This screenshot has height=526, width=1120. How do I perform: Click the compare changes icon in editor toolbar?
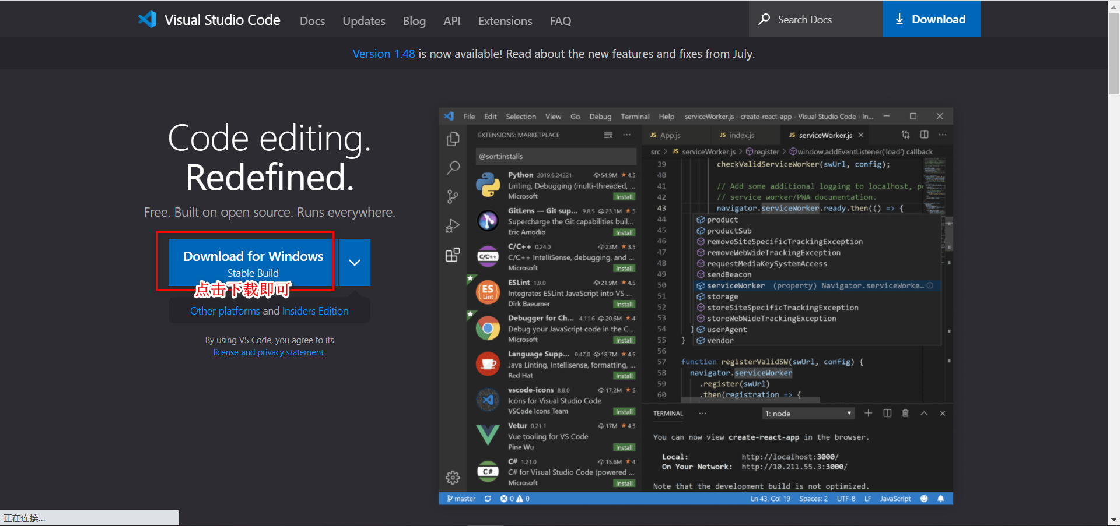906,135
